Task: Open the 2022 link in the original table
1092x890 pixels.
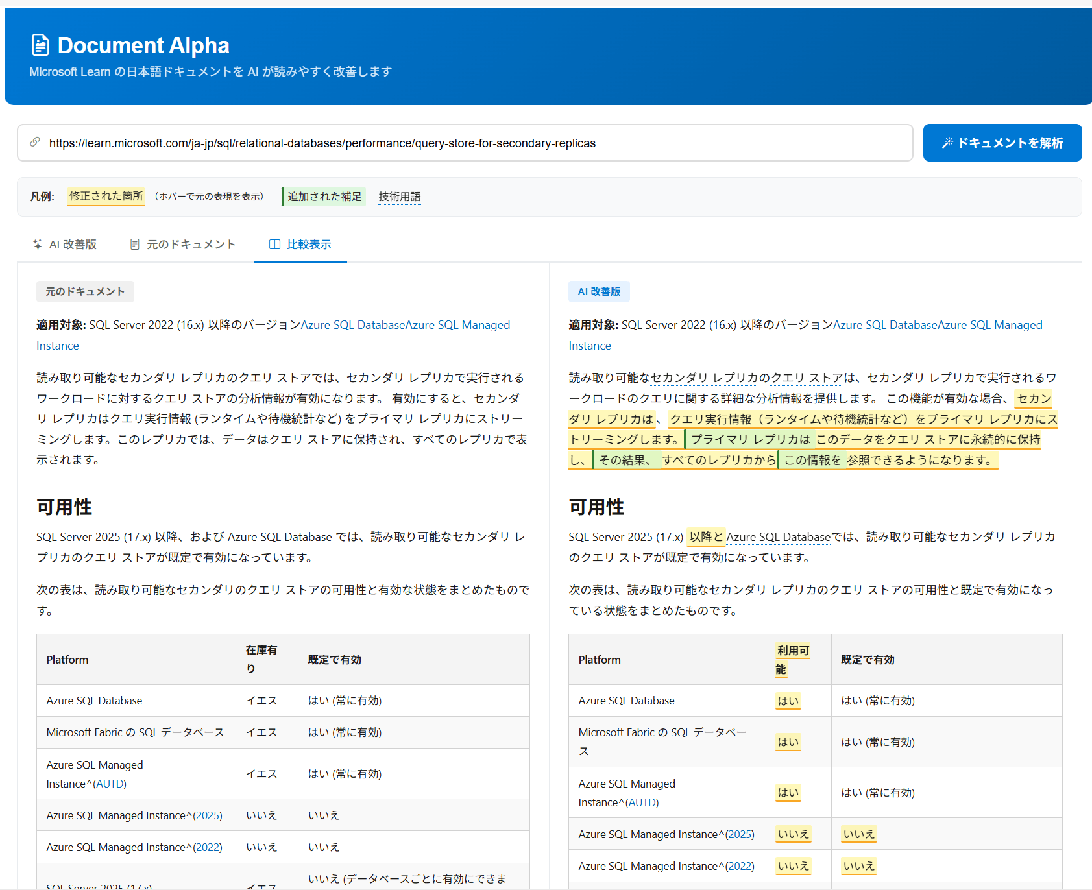Action: (208, 847)
